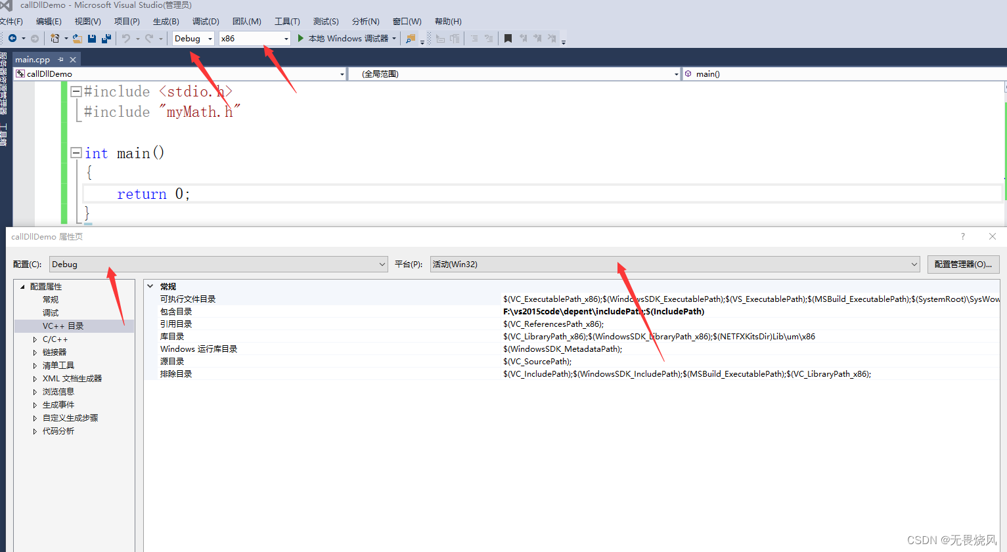Viewport: 1007px width, 552px height.
Task: Open the debugger target dropdown arrow
Action: [x=394, y=39]
